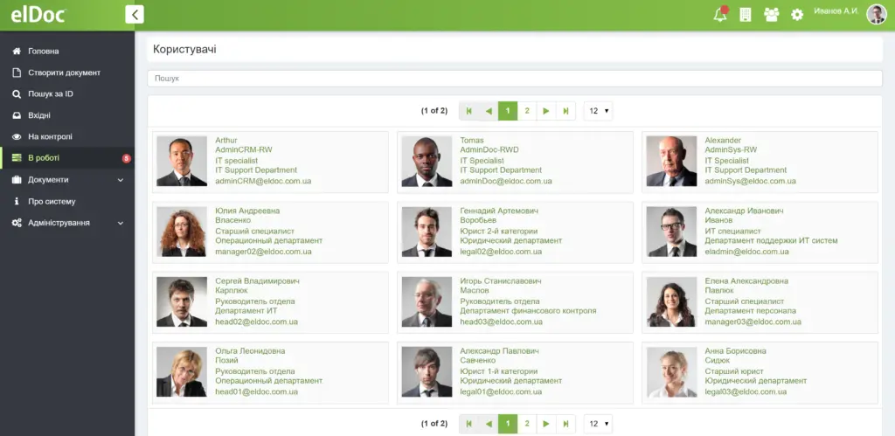Screen dimensions: 895x436
Task: Go to last page in bottom paginator
Action: click(x=565, y=424)
